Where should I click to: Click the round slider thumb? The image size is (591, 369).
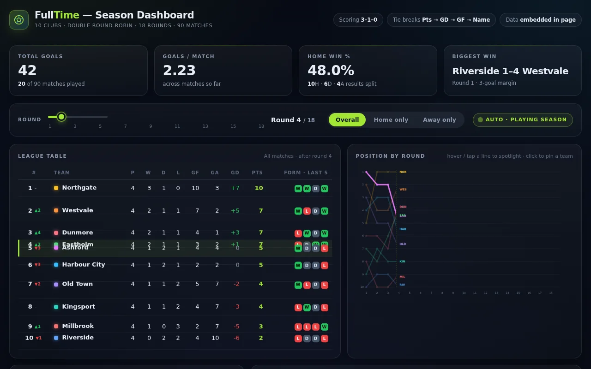61,117
